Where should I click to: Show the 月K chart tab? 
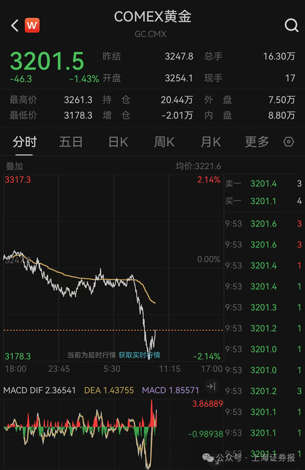point(211,142)
